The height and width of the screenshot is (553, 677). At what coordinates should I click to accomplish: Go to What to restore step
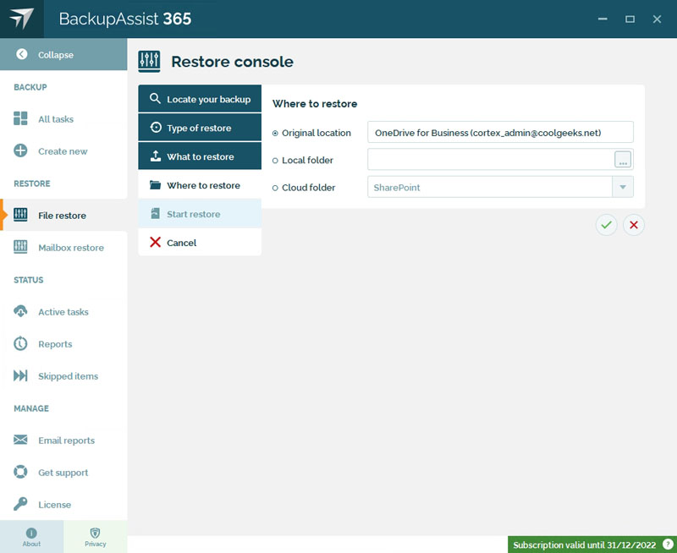(200, 156)
